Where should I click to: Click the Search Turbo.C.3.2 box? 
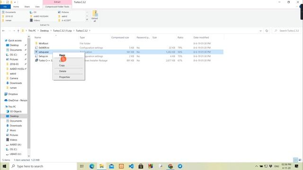pos(286,31)
